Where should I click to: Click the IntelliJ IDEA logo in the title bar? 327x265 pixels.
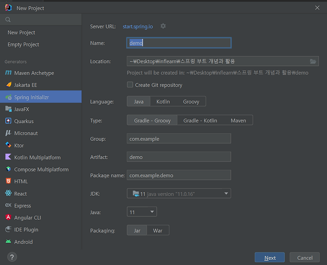[x=8, y=8]
